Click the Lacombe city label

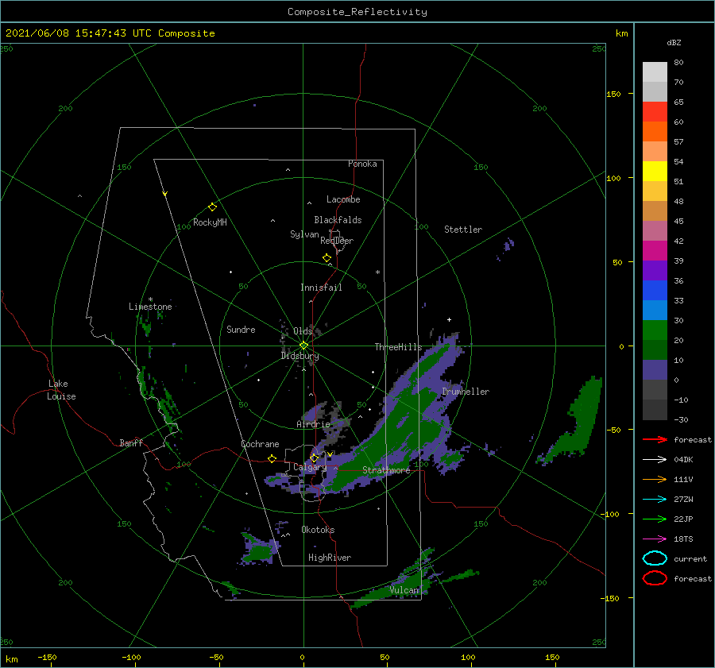coord(343,199)
